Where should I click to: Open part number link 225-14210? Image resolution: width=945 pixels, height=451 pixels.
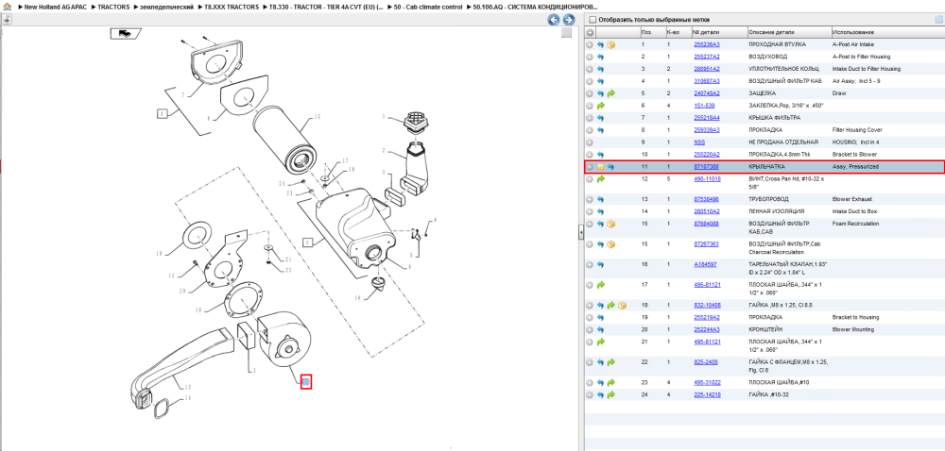point(706,394)
